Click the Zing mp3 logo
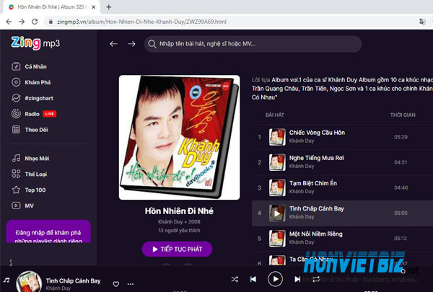The height and width of the screenshot is (292, 433). click(x=35, y=43)
